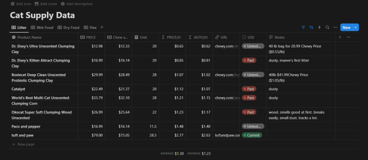This screenshot has height=160, width=368.
Task: Click Add icon above the title
Action: click(21, 4)
